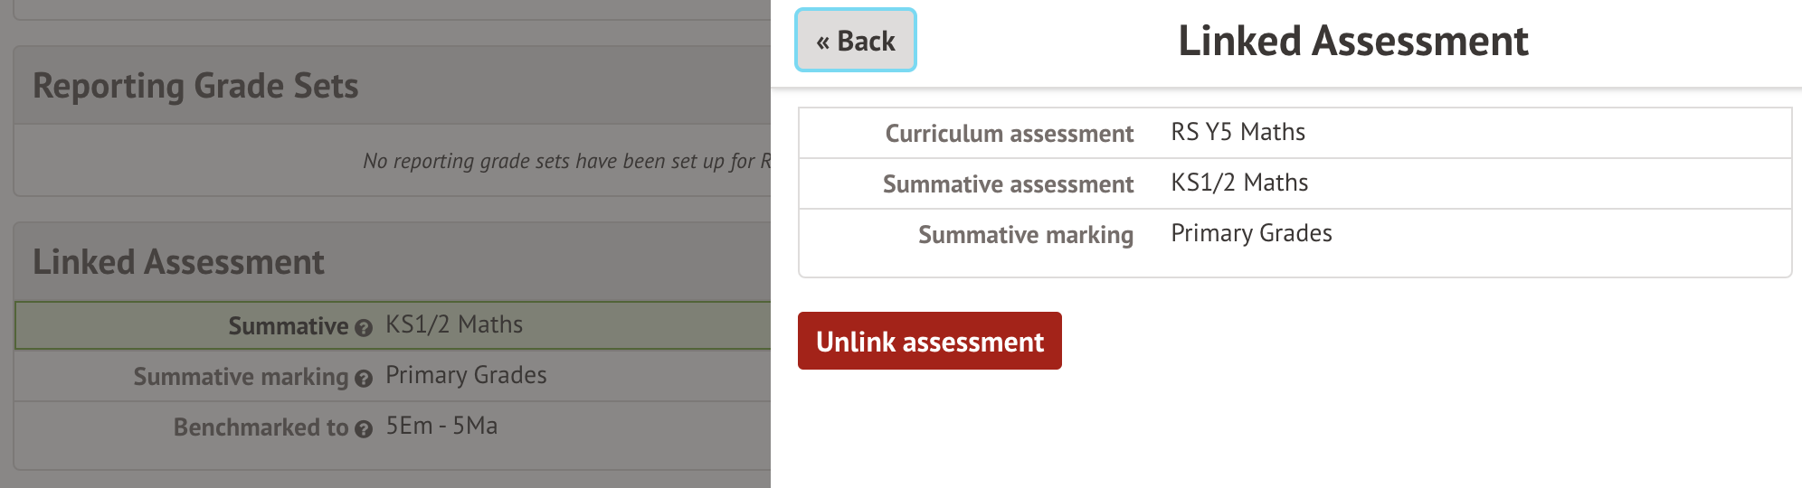The width and height of the screenshot is (1802, 488).
Task: Click help icon beside Summative marking
Action: coord(364,379)
